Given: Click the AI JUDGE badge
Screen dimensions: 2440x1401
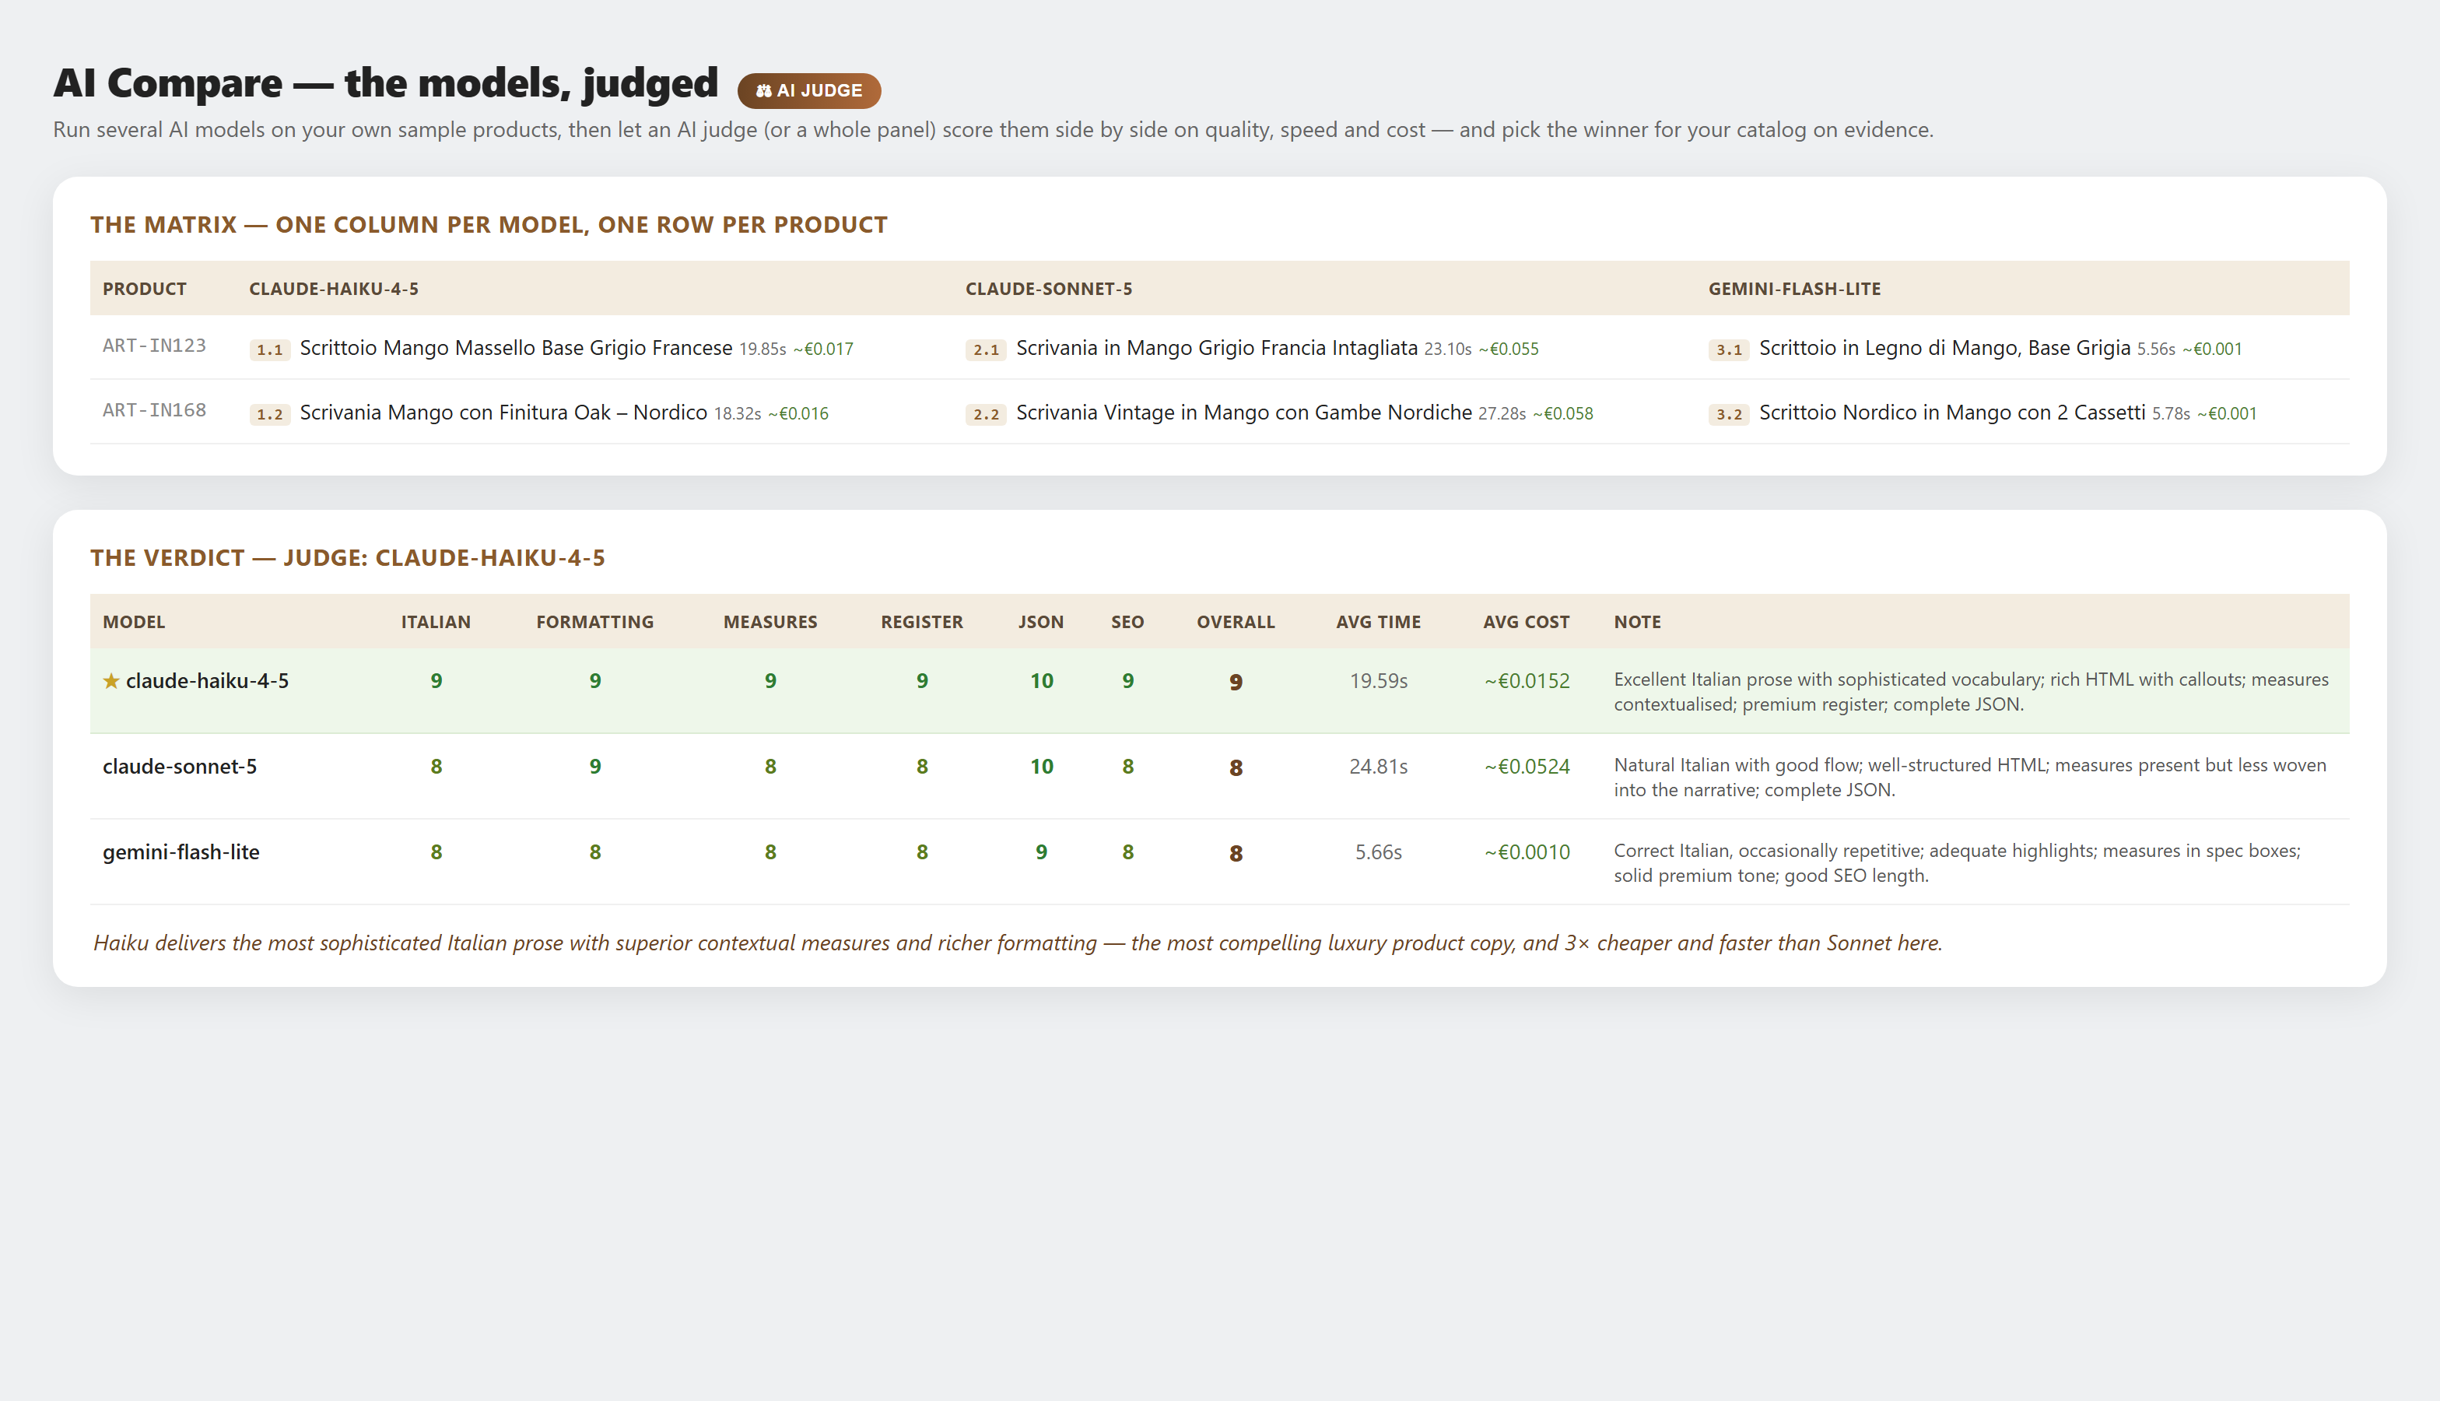Looking at the screenshot, I should 809,90.
